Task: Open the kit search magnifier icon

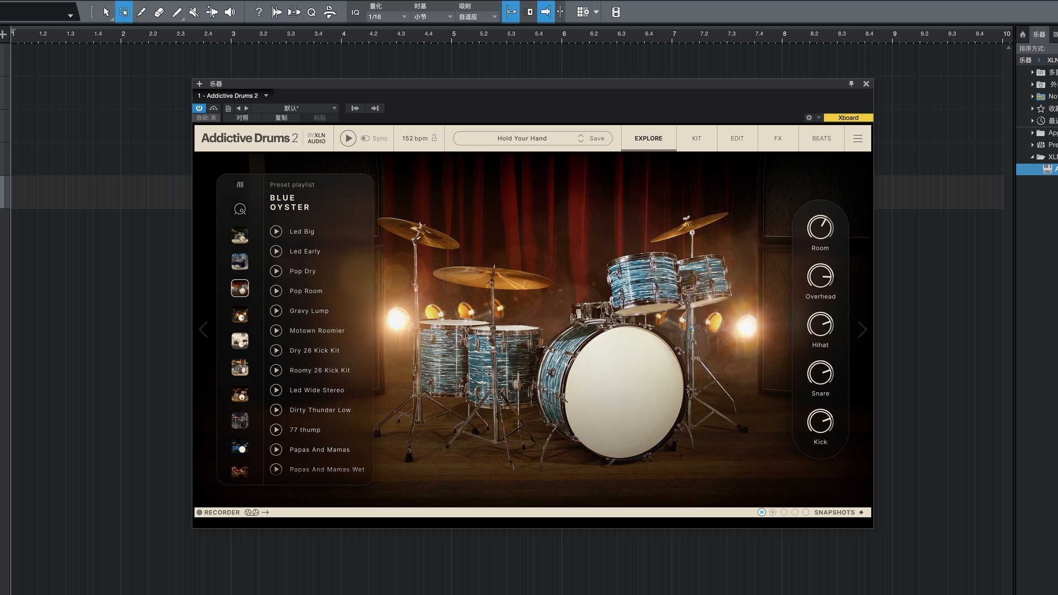Action: click(x=240, y=209)
